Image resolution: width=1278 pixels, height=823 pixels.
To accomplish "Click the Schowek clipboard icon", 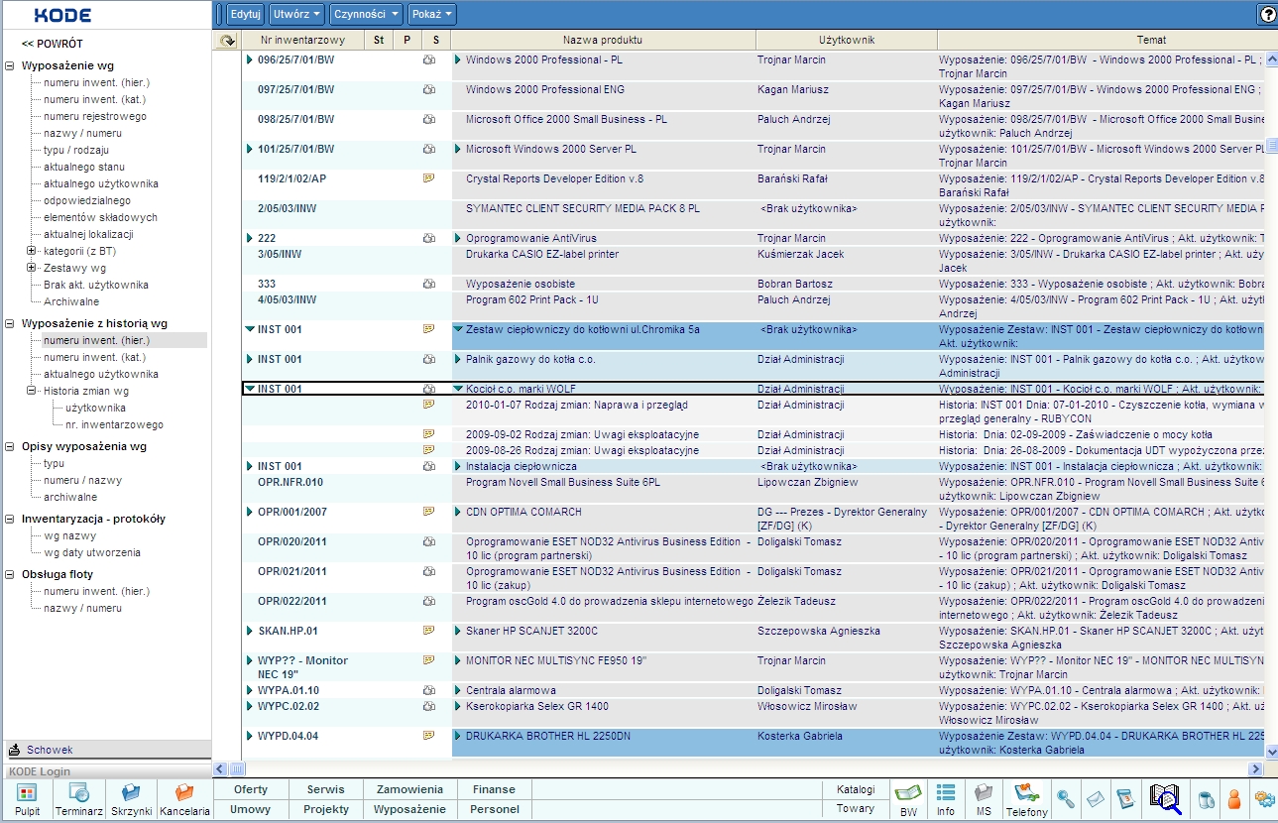I will pos(15,750).
